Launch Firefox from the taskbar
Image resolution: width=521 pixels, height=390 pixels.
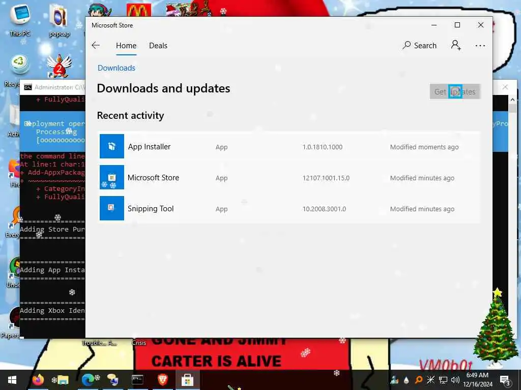[x=38, y=380]
